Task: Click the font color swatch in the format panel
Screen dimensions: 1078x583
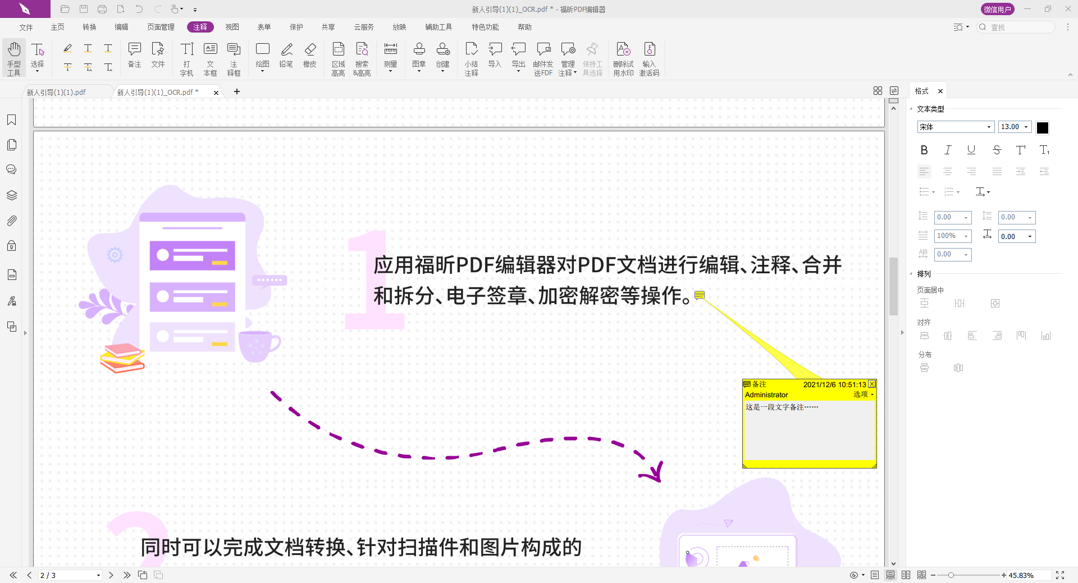Action: click(1043, 127)
